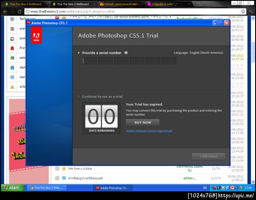The width and height of the screenshot is (256, 200).
Task: Switch to the Thai The Sims 3 Web... taskbar button
Action: pyautogui.click(x=47, y=188)
